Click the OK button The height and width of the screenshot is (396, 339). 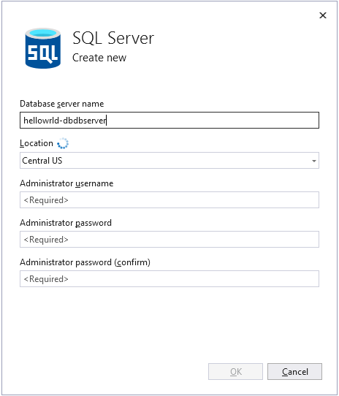tap(235, 371)
